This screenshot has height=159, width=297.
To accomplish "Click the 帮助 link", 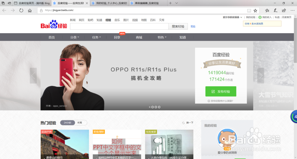I will tap(193, 26).
